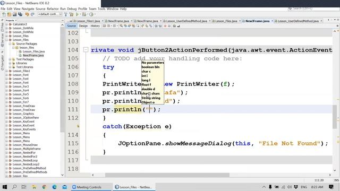Screen dimensions: 340x191
Task: Collapse the Source Packages node
Action: point(10,44)
